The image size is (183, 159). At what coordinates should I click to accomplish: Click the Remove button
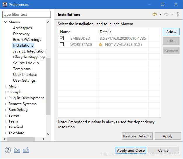(171, 50)
